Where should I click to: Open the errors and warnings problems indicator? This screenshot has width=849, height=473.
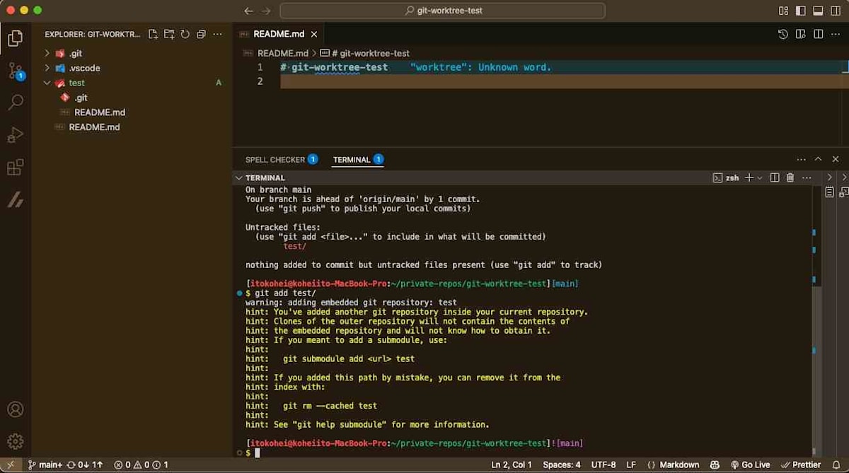point(141,465)
